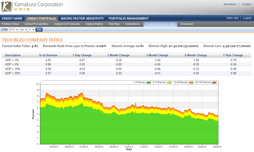
Task: Open the Implied Rating page
Action: point(94,24)
